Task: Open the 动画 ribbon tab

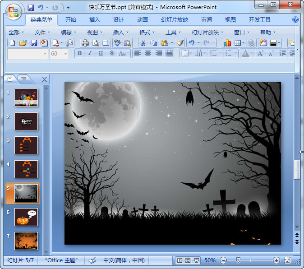Action: pos(143,20)
